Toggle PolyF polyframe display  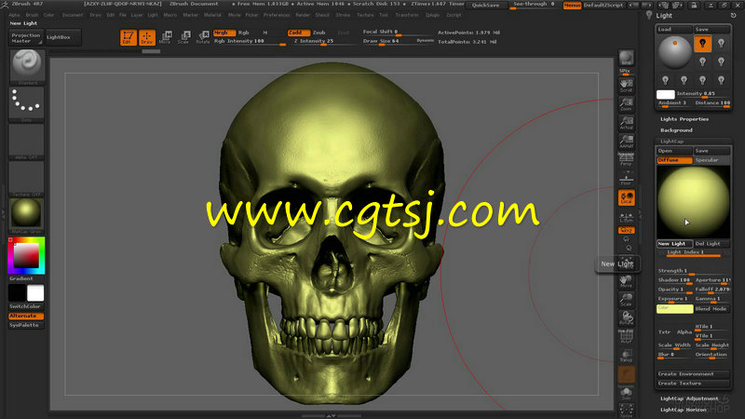coord(626,337)
